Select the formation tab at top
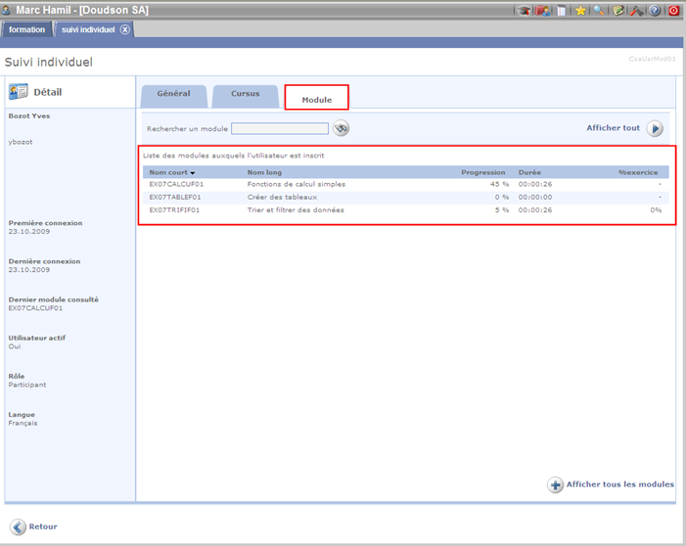The width and height of the screenshot is (686, 546). [x=27, y=29]
